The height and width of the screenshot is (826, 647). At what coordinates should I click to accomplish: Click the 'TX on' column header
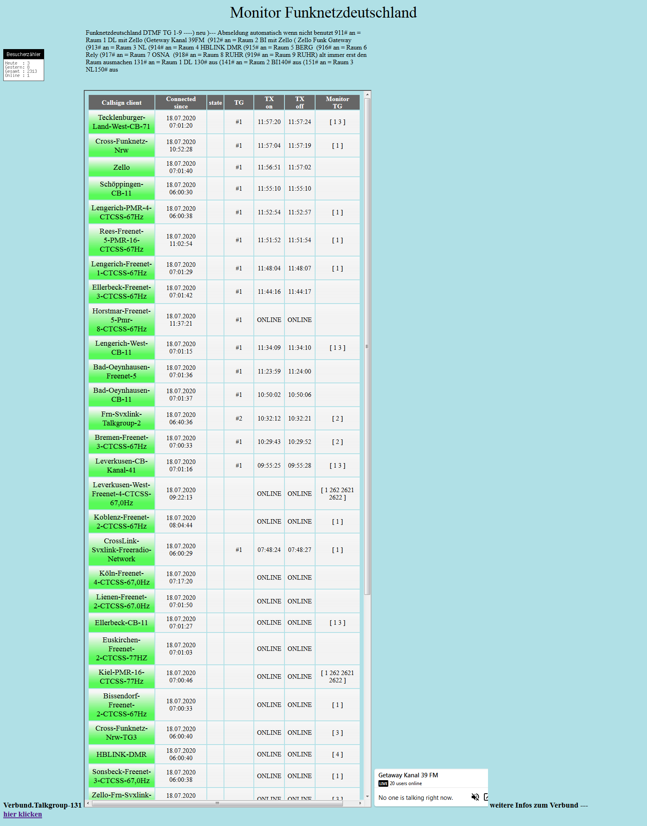coord(269,103)
